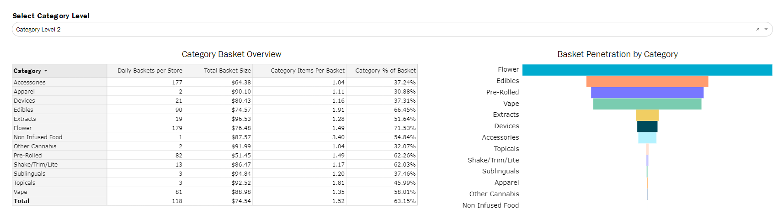The height and width of the screenshot is (214, 783).
Task: Select the dark teal Devices funnel bar
Action: (x=647, y=126)
